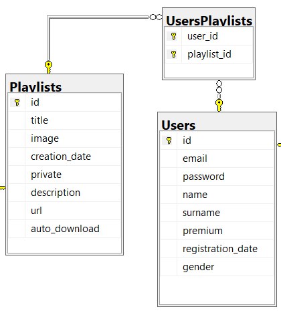This screenshot has height=311, width=281.
Task: Select the Users table title
Action: tap(178, 125)
